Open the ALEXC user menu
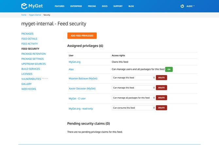219x145 pixels. click(x=191, y=6)
